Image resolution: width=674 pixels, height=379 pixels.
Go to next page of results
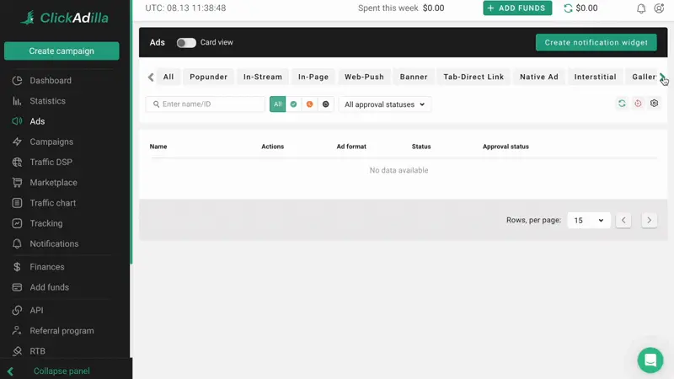649,221
